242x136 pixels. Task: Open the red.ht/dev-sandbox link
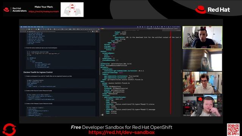121,132
